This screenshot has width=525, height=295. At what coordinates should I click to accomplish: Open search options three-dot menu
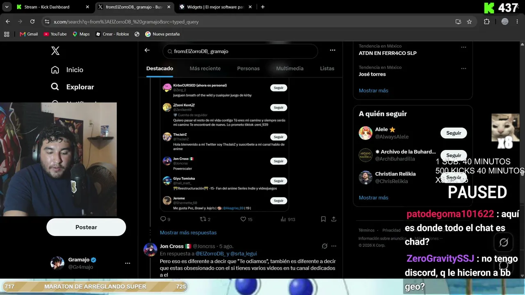pos(333,50)
